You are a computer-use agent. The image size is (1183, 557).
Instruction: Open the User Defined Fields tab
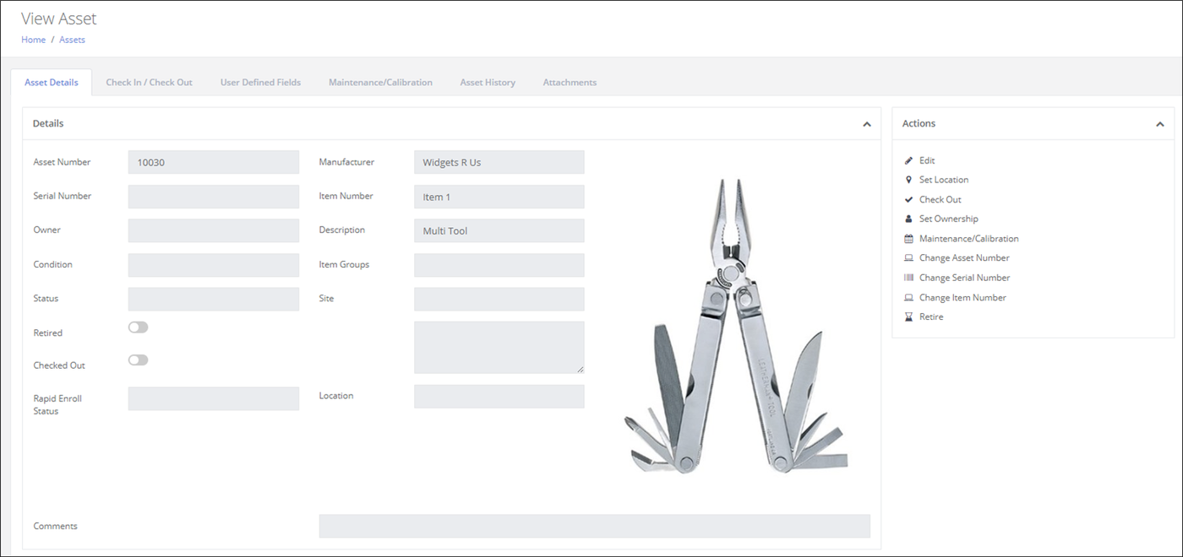click(x=260, y=83)
